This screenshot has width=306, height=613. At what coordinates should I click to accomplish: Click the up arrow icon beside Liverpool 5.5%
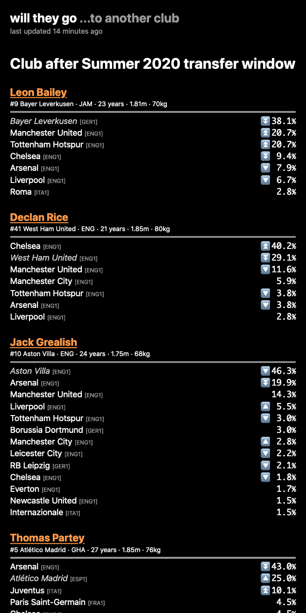click(x=265, y=407)
